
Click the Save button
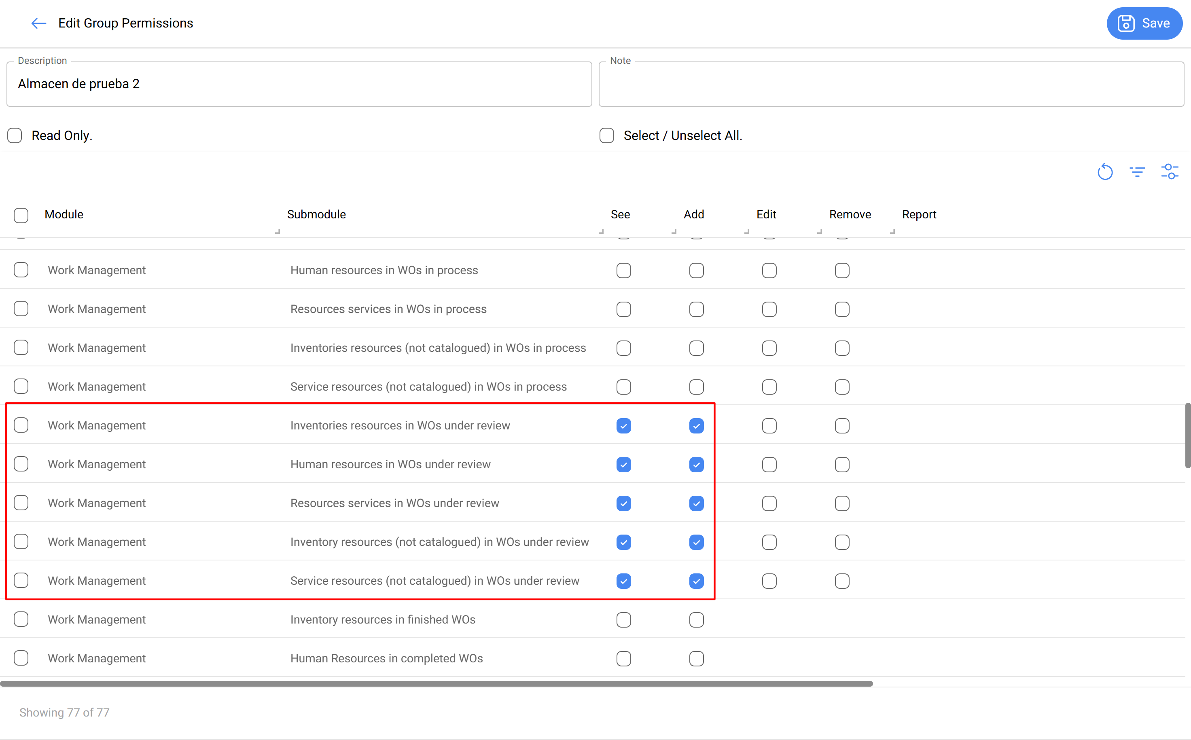coord(1144,23)
